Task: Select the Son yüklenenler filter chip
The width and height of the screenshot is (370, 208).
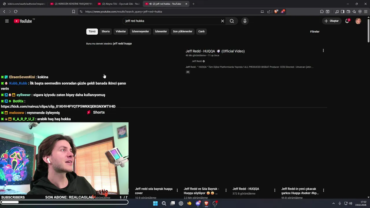Action: (183, 31)
